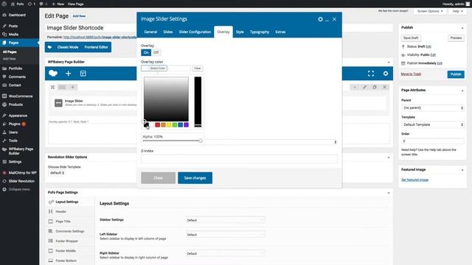Click the Alpha slider handle

click(201, 141)
